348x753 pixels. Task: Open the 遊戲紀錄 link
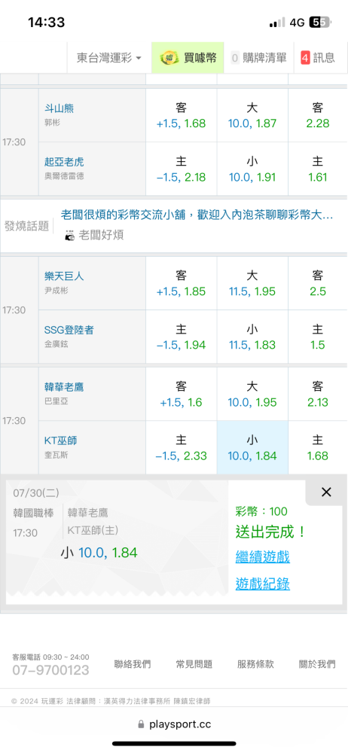tap(262, 584)
